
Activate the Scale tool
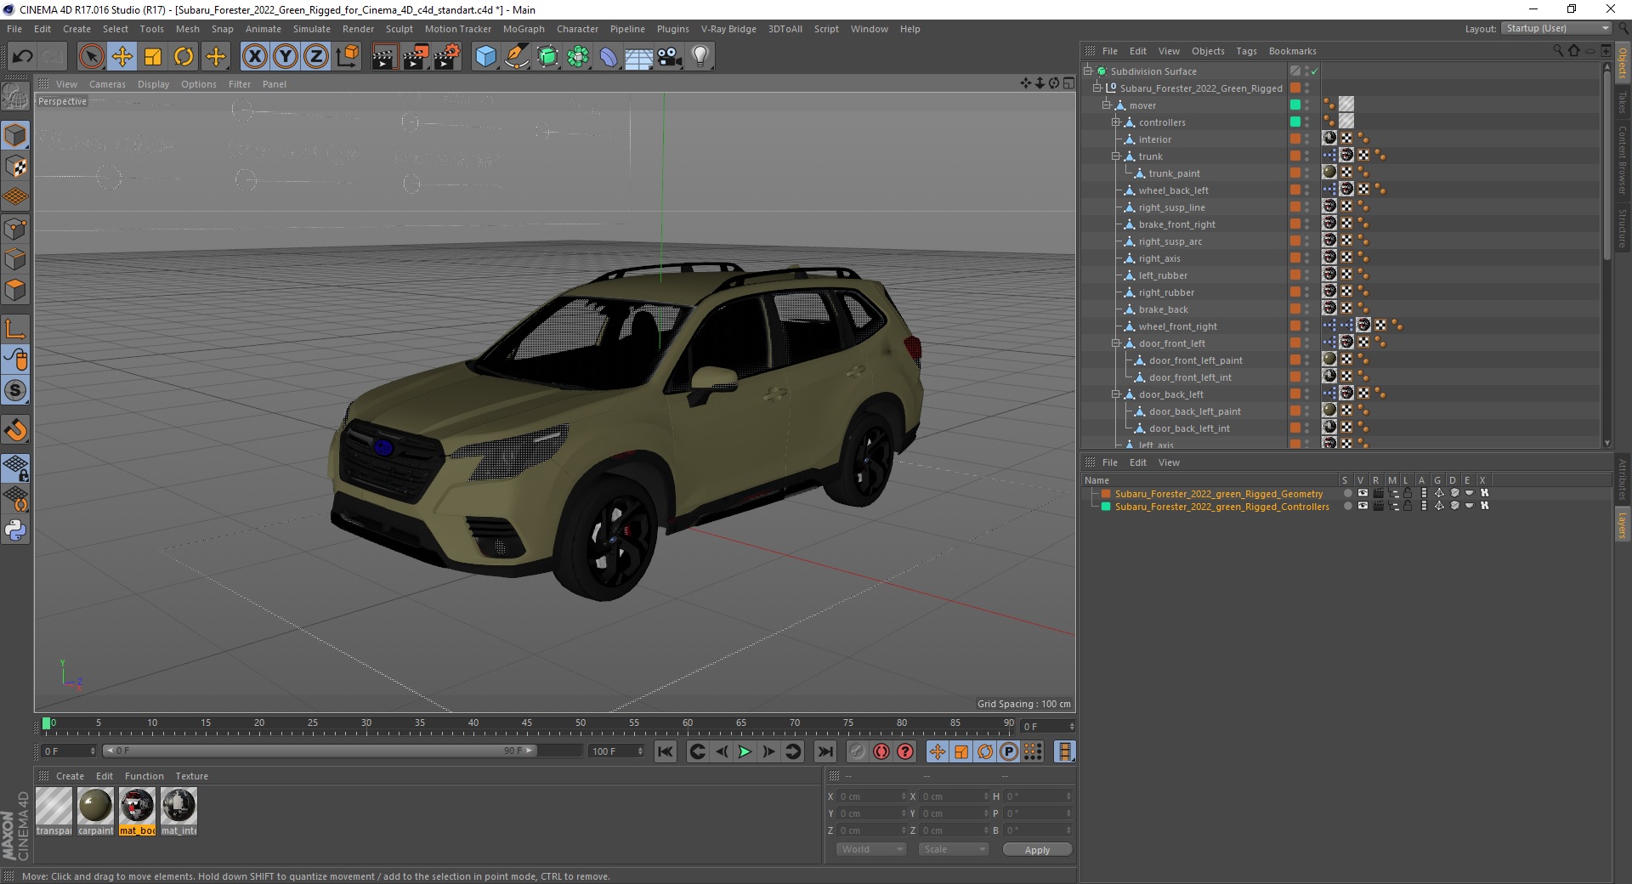153,57
